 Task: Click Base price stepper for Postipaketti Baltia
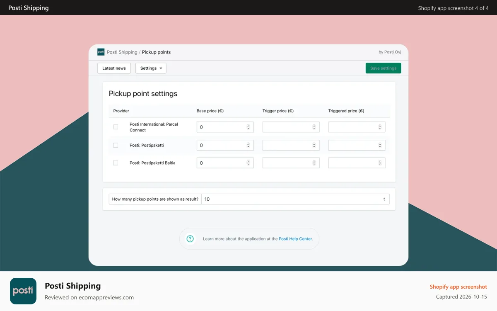pos(248,163)
